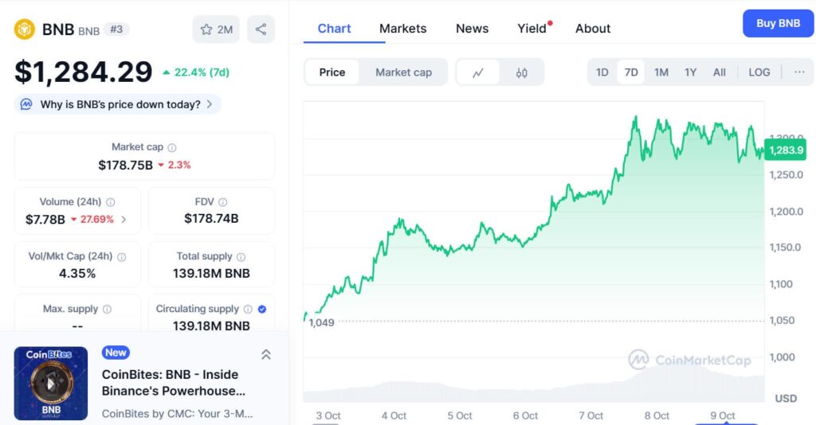The height and width of the screenshot is (425, 816).
Task: Toggle chart to Market cap view
Action: coord(403,72)
